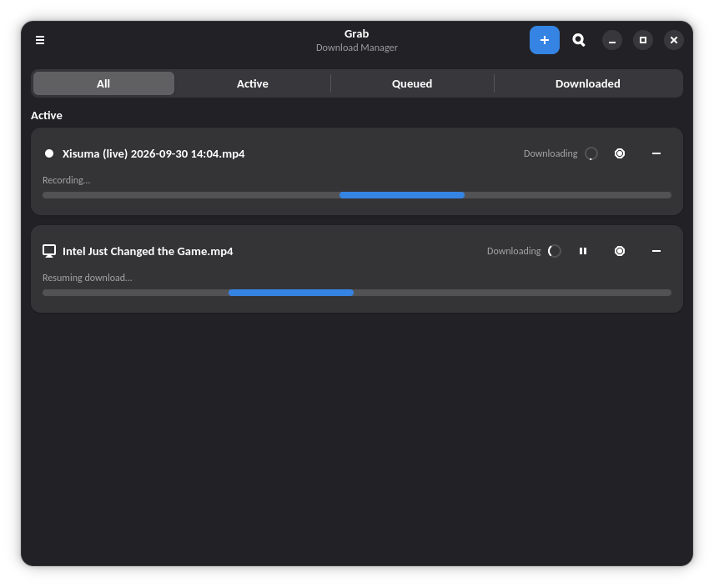Stop the Intel Just Changed download
This screenshot has width=714, height=587.
(619, 251)
